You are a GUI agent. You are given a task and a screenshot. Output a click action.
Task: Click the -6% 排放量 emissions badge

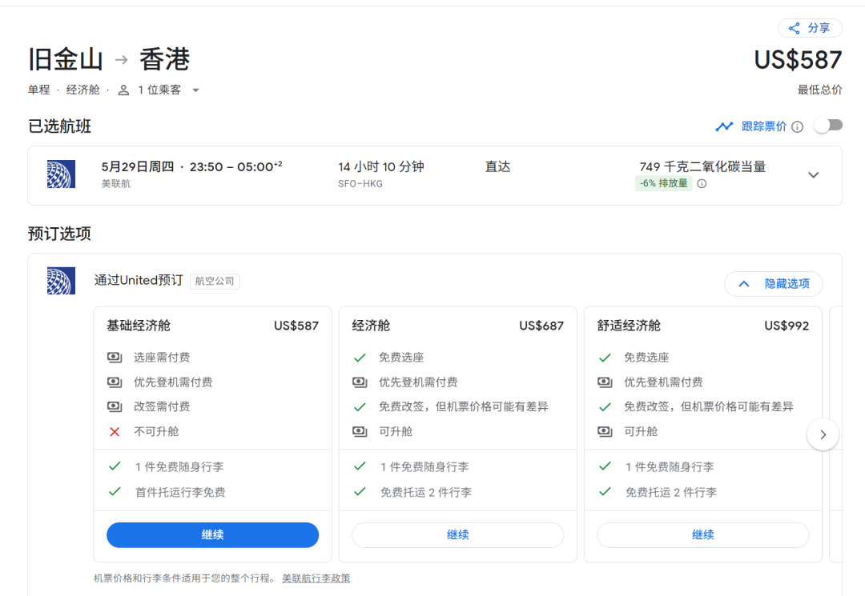pyautogui.click(x=663, y=184)
